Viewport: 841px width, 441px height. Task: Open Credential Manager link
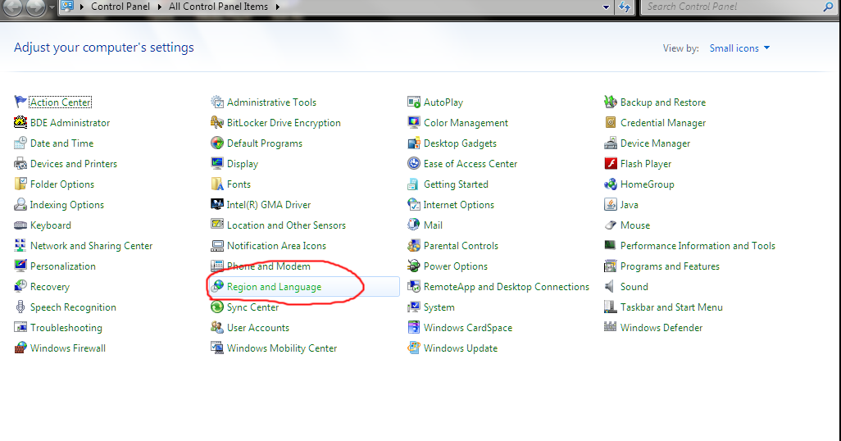coord(663,123)
